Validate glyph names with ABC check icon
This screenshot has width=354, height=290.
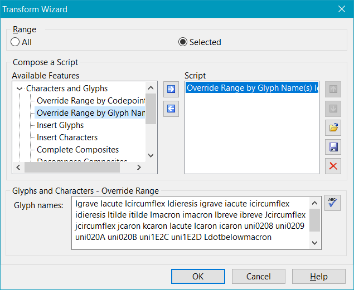[332, 203]
